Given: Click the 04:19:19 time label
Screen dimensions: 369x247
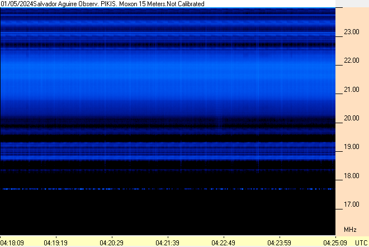Looking at the screenshot, I should point(56,243).
